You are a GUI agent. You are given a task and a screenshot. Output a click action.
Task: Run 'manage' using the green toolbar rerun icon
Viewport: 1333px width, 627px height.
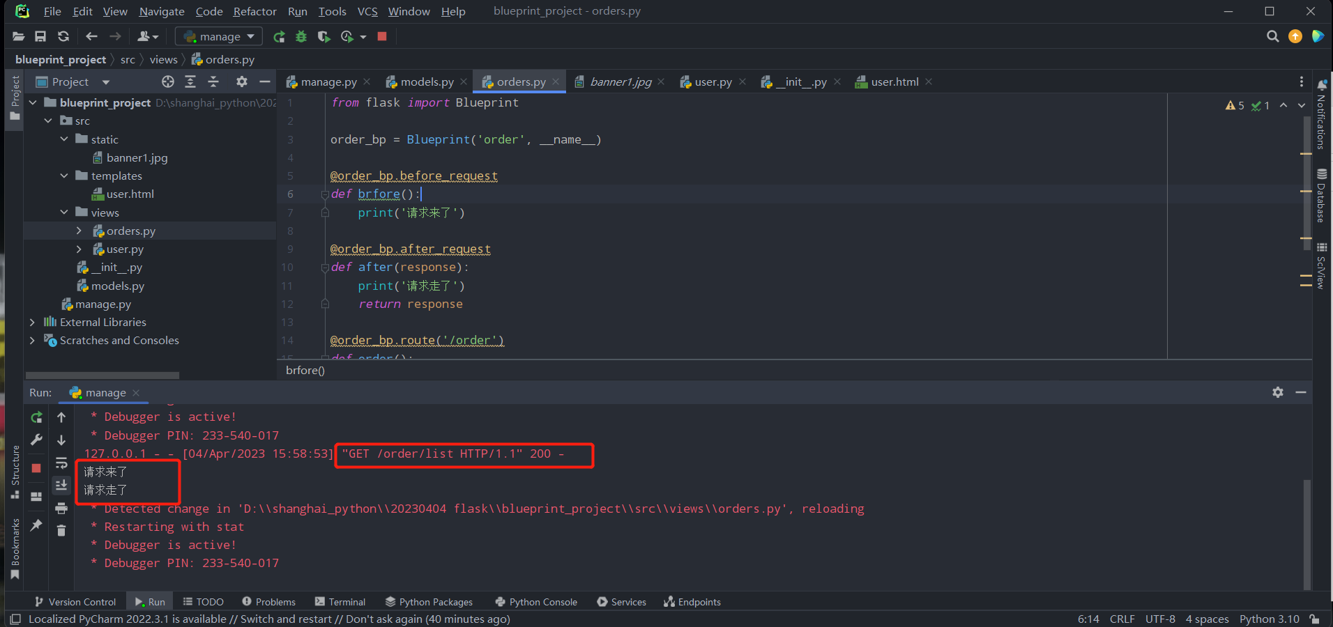[x=279, y=36]
